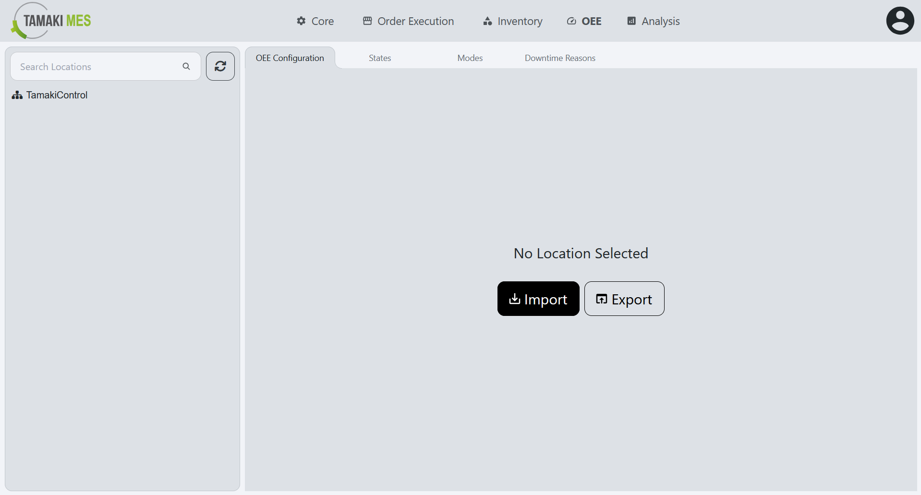Click the hierarchy icon beside TamakiControl
921x495 pixels.
(x=17, y=95)
